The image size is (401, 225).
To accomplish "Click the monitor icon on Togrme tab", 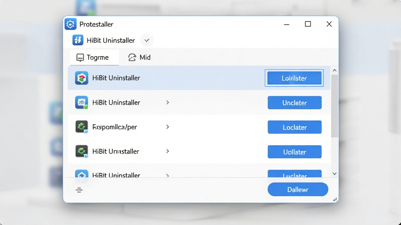I will pyautogui.click(x=80, y=58).
